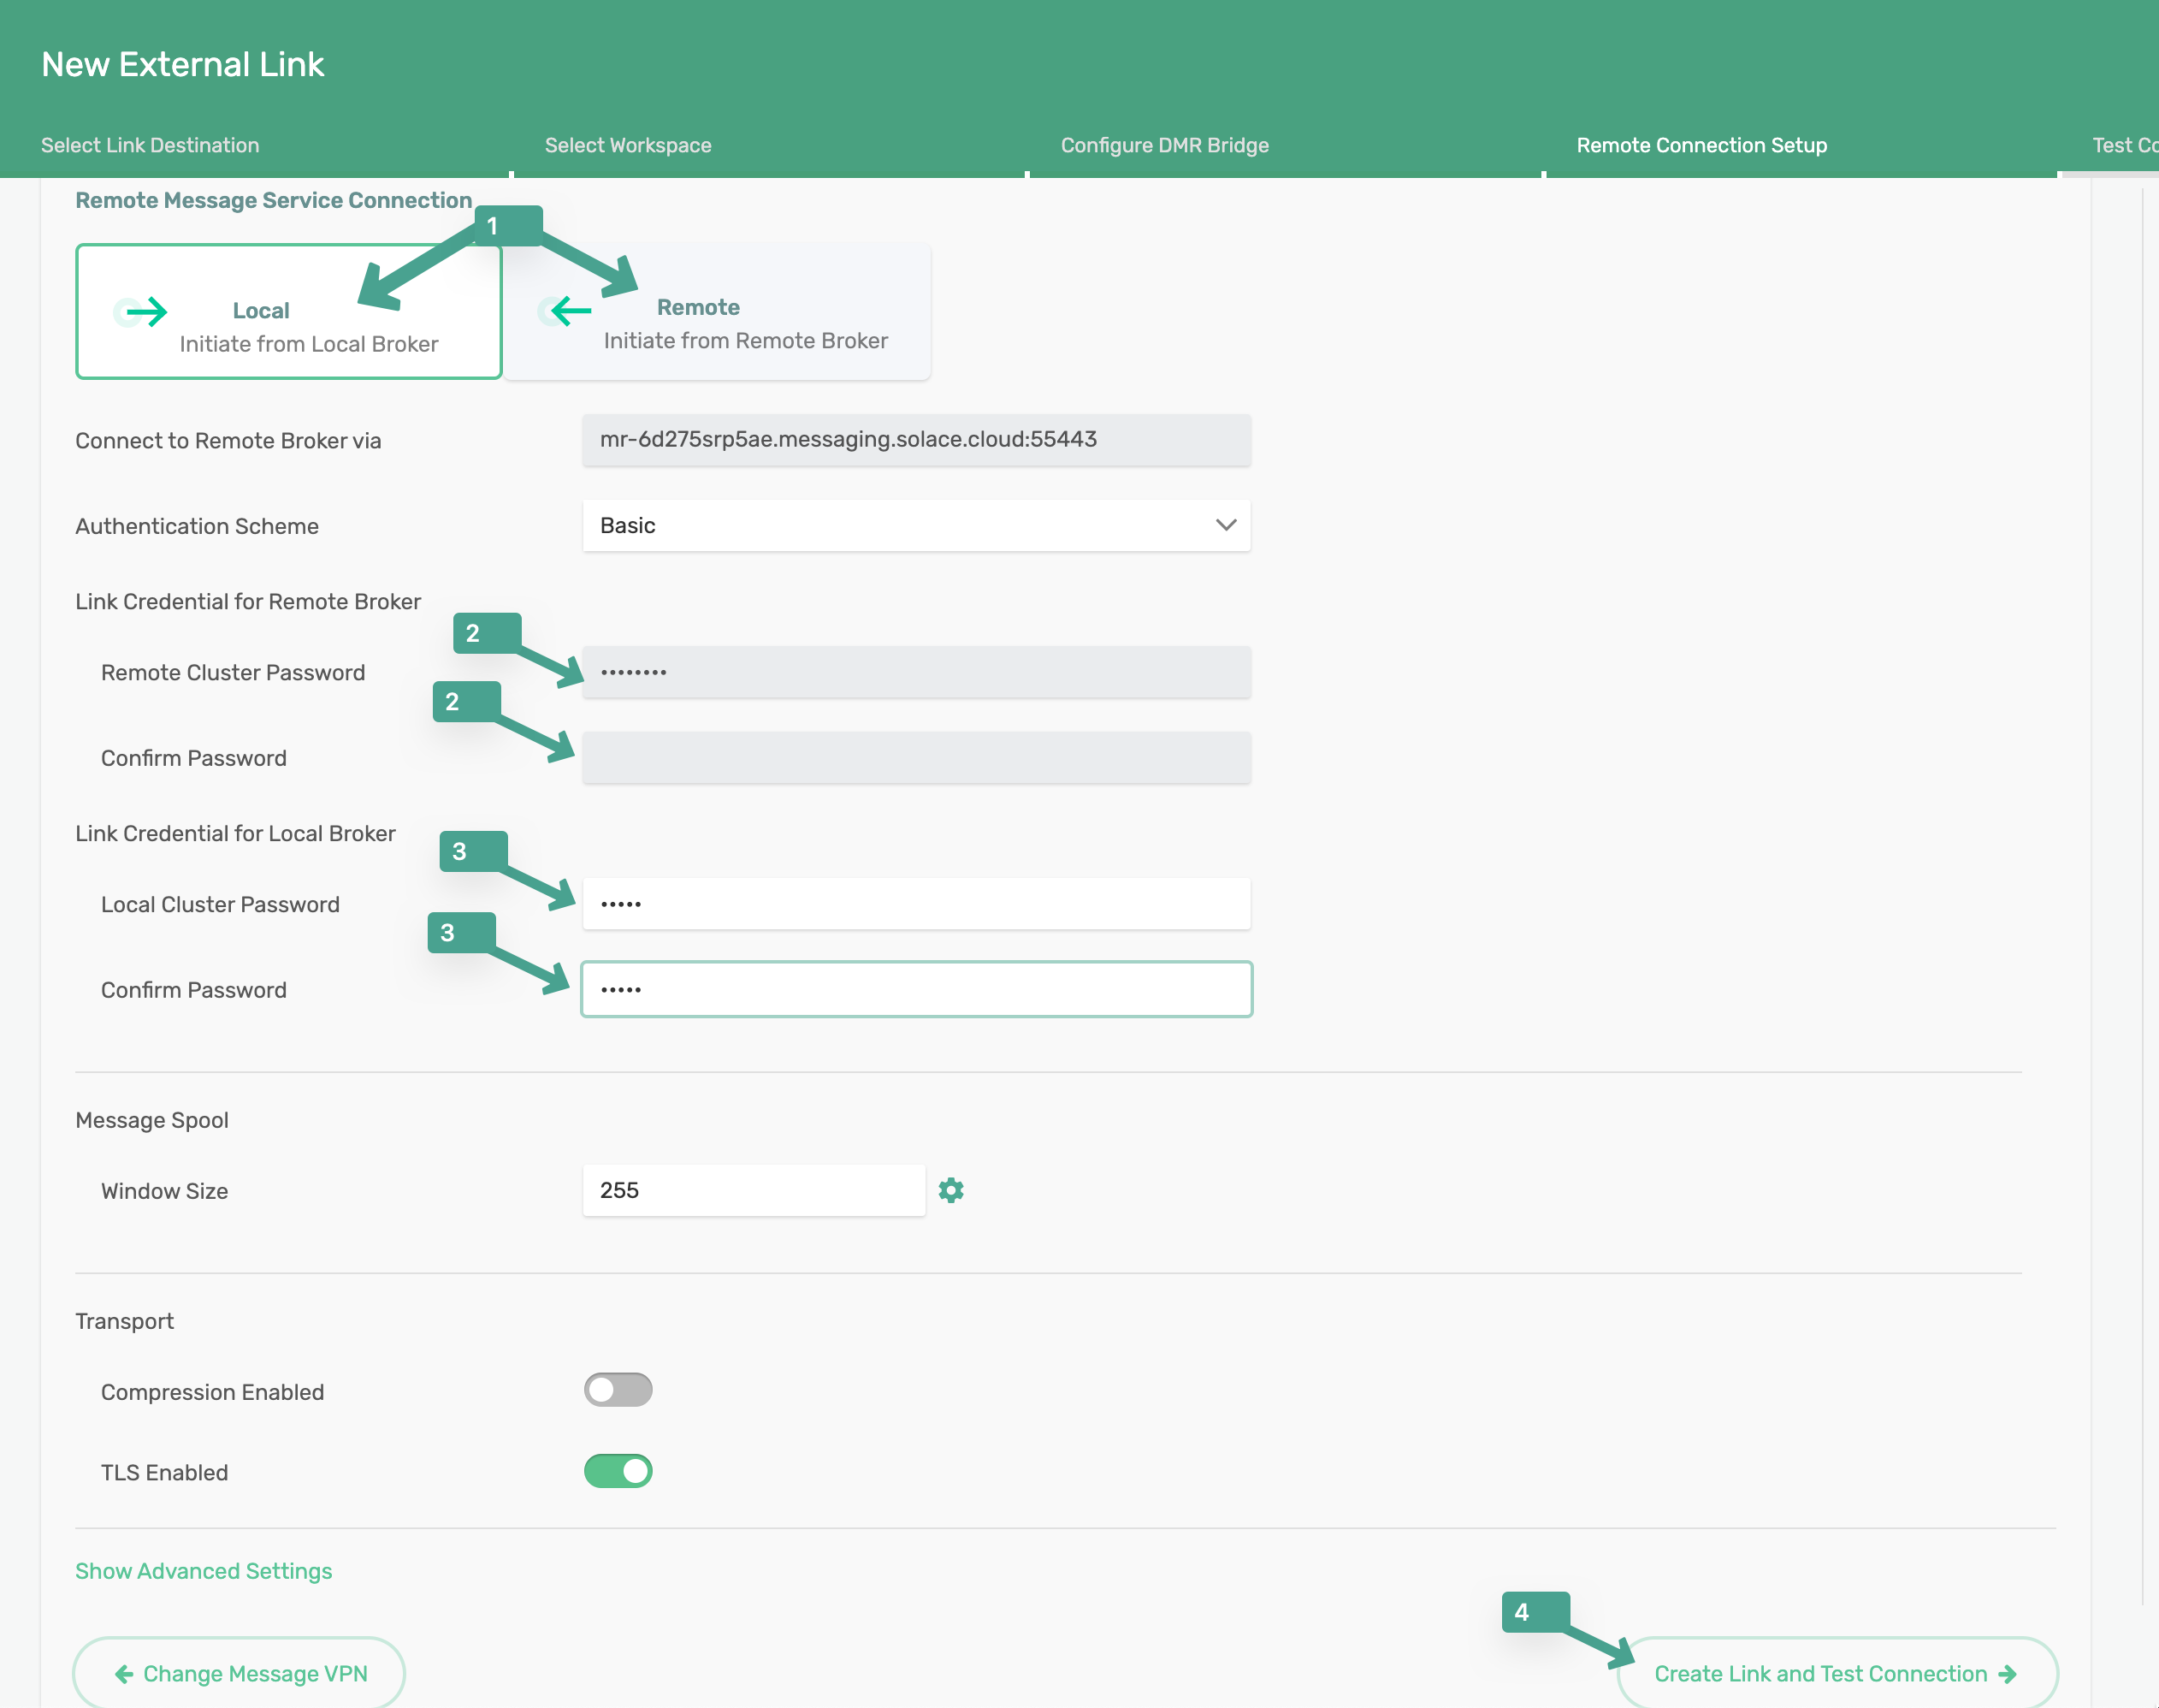
Task: Click Create Link and Test Connection
Action: tap(1834, 1672)
